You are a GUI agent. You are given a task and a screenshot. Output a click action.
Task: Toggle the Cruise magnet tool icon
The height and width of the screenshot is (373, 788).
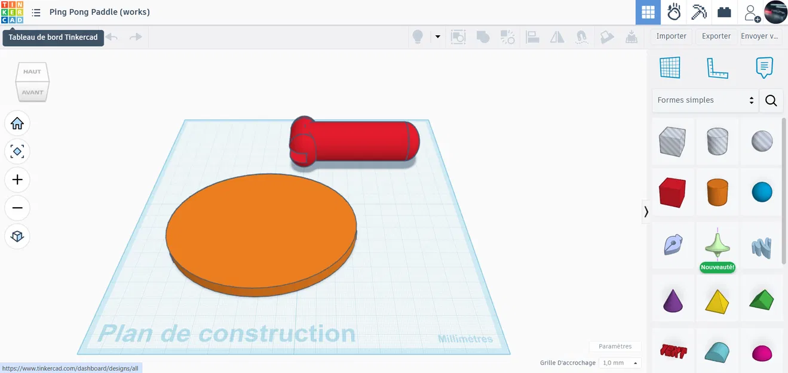(581, 37)
